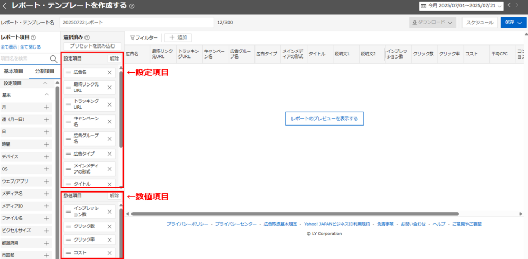The image size is (528, 259).
Task: Remove トラッキングURL from selected items
Action: point(109,104)
